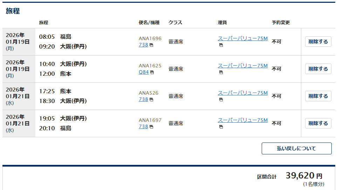Click fare details icon for Kumamoto–Osaka flight
This screenshot has width=337, height=190.
(x=221, y=100)
